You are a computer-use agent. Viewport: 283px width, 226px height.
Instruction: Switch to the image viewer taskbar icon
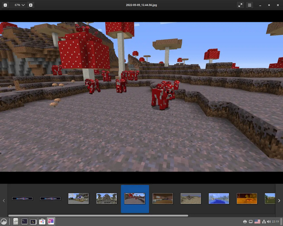click(x=51, y=222)
